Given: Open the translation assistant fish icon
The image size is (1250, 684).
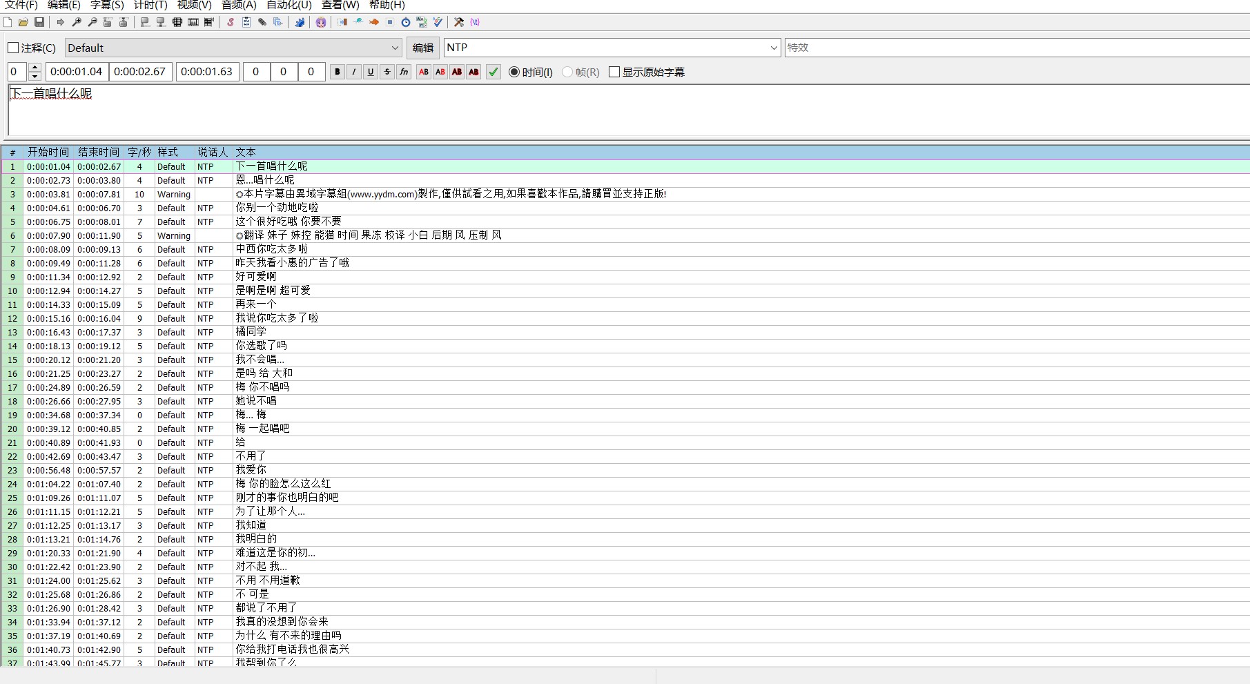Looking at the screenshot, I should [x=374, y=22].
